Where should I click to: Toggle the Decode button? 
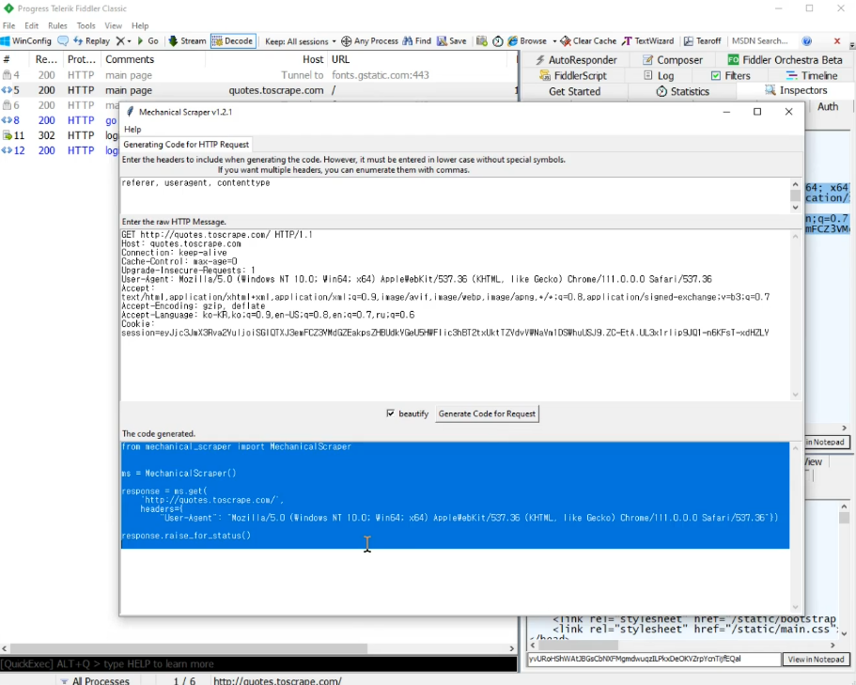click(233, 41)
